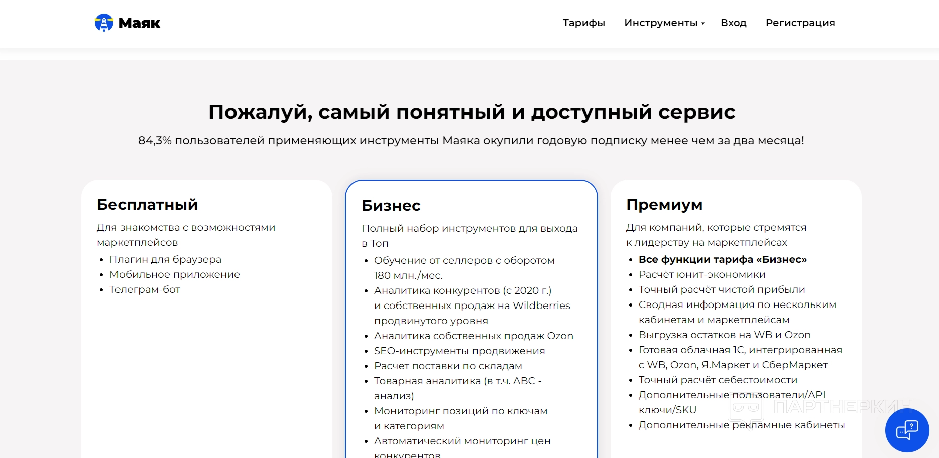Viewport: 939px width, 458px height.
Task: Click the 'Плагин для браузера' list item
Action: (165, 259)
